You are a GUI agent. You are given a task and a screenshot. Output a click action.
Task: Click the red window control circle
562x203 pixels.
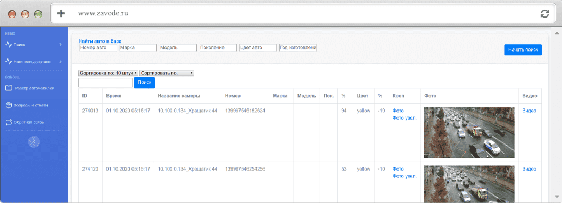tap(13, 14)
